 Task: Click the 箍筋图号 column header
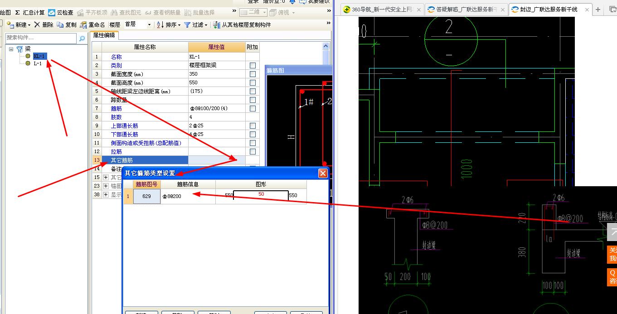tap(147, 184)
